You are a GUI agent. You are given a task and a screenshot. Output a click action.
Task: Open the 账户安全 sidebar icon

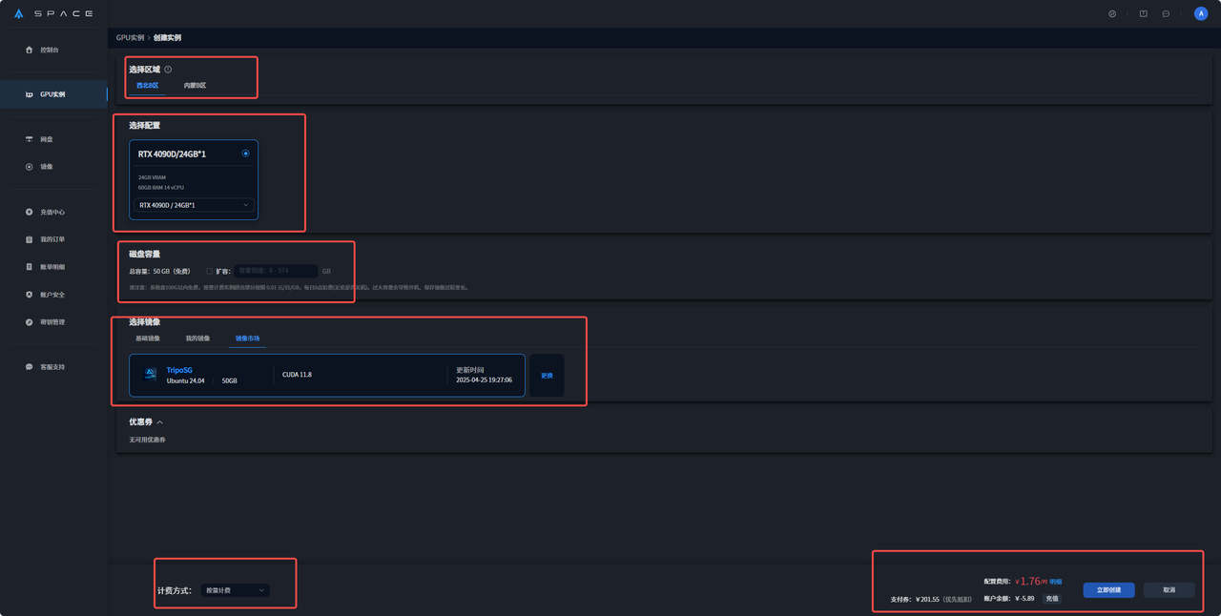pos(29,295)
